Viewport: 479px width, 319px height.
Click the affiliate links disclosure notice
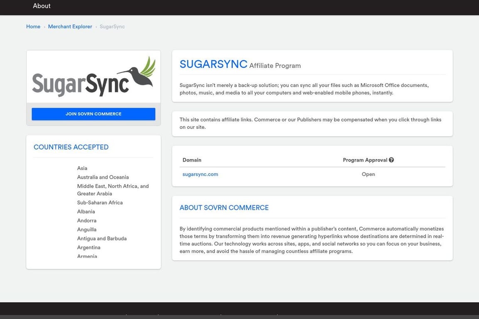pyautogui.click(x=310, y=123)
